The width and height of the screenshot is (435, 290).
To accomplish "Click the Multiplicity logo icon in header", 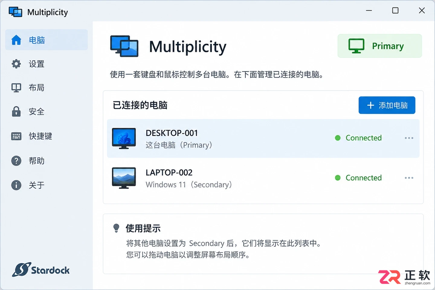I will click(124, 46).
